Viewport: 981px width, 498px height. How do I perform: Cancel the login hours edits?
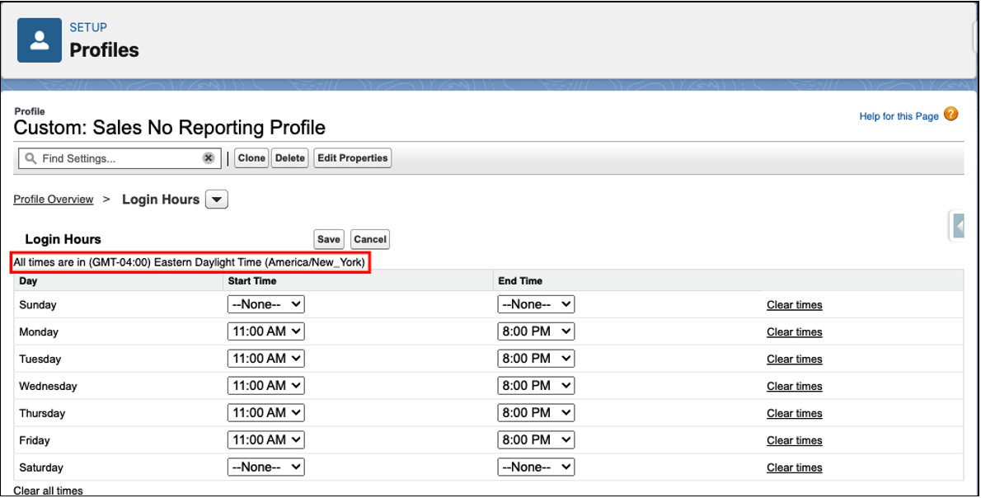click(369, 239)
